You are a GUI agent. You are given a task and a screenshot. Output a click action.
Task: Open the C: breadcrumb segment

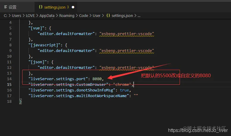click(5, 16)
